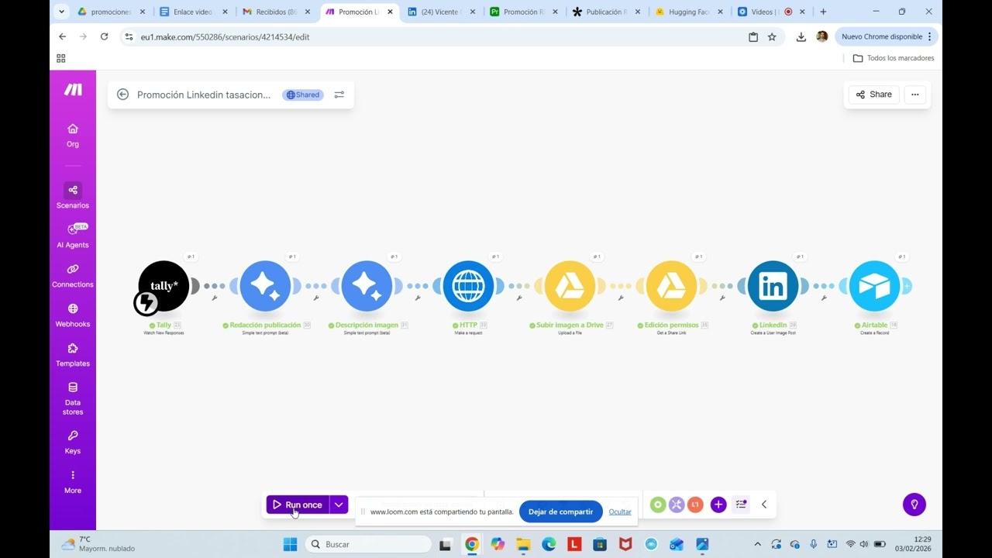Open Data stores in the sidebar
The height and width of the screenshot is (558, 992).
click(73, 398)
